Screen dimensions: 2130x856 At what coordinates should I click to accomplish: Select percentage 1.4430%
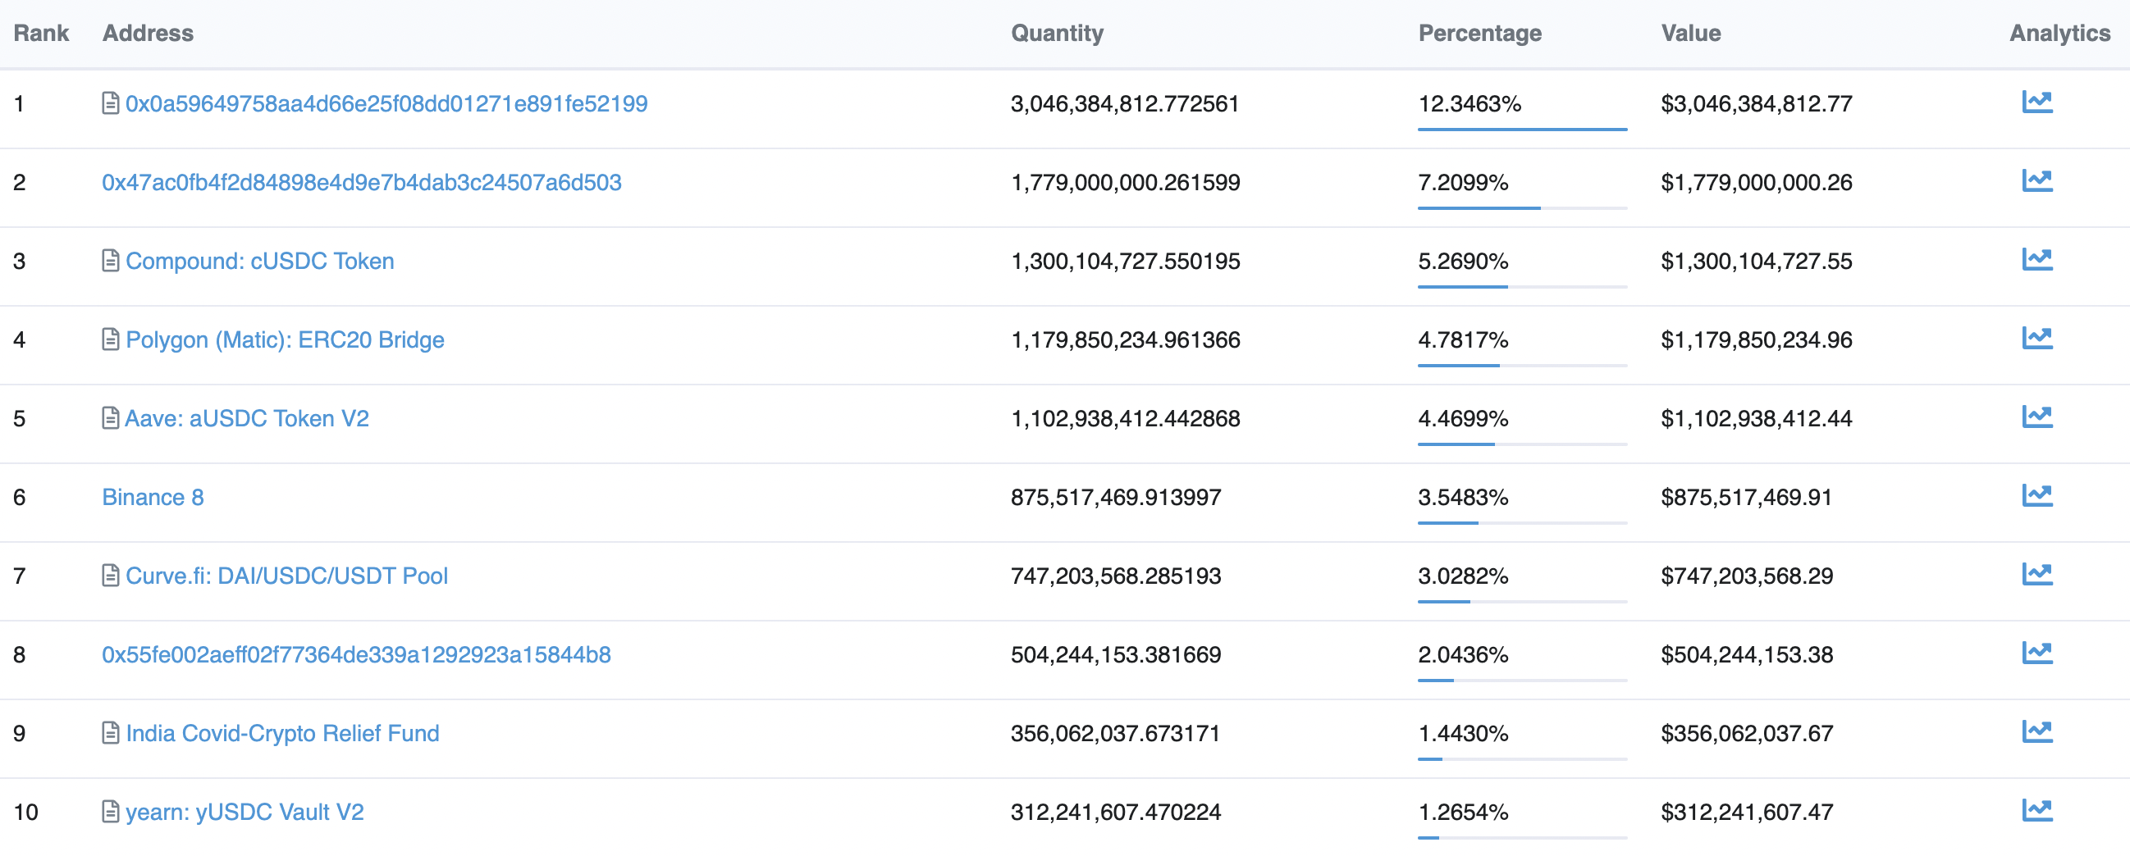tap(1464, 734)
